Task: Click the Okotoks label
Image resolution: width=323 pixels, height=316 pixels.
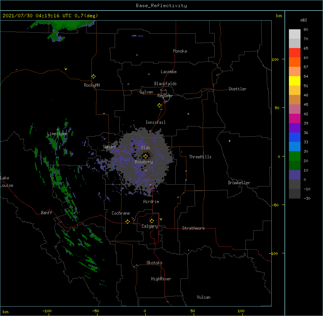Action: (x=154, y=263)
